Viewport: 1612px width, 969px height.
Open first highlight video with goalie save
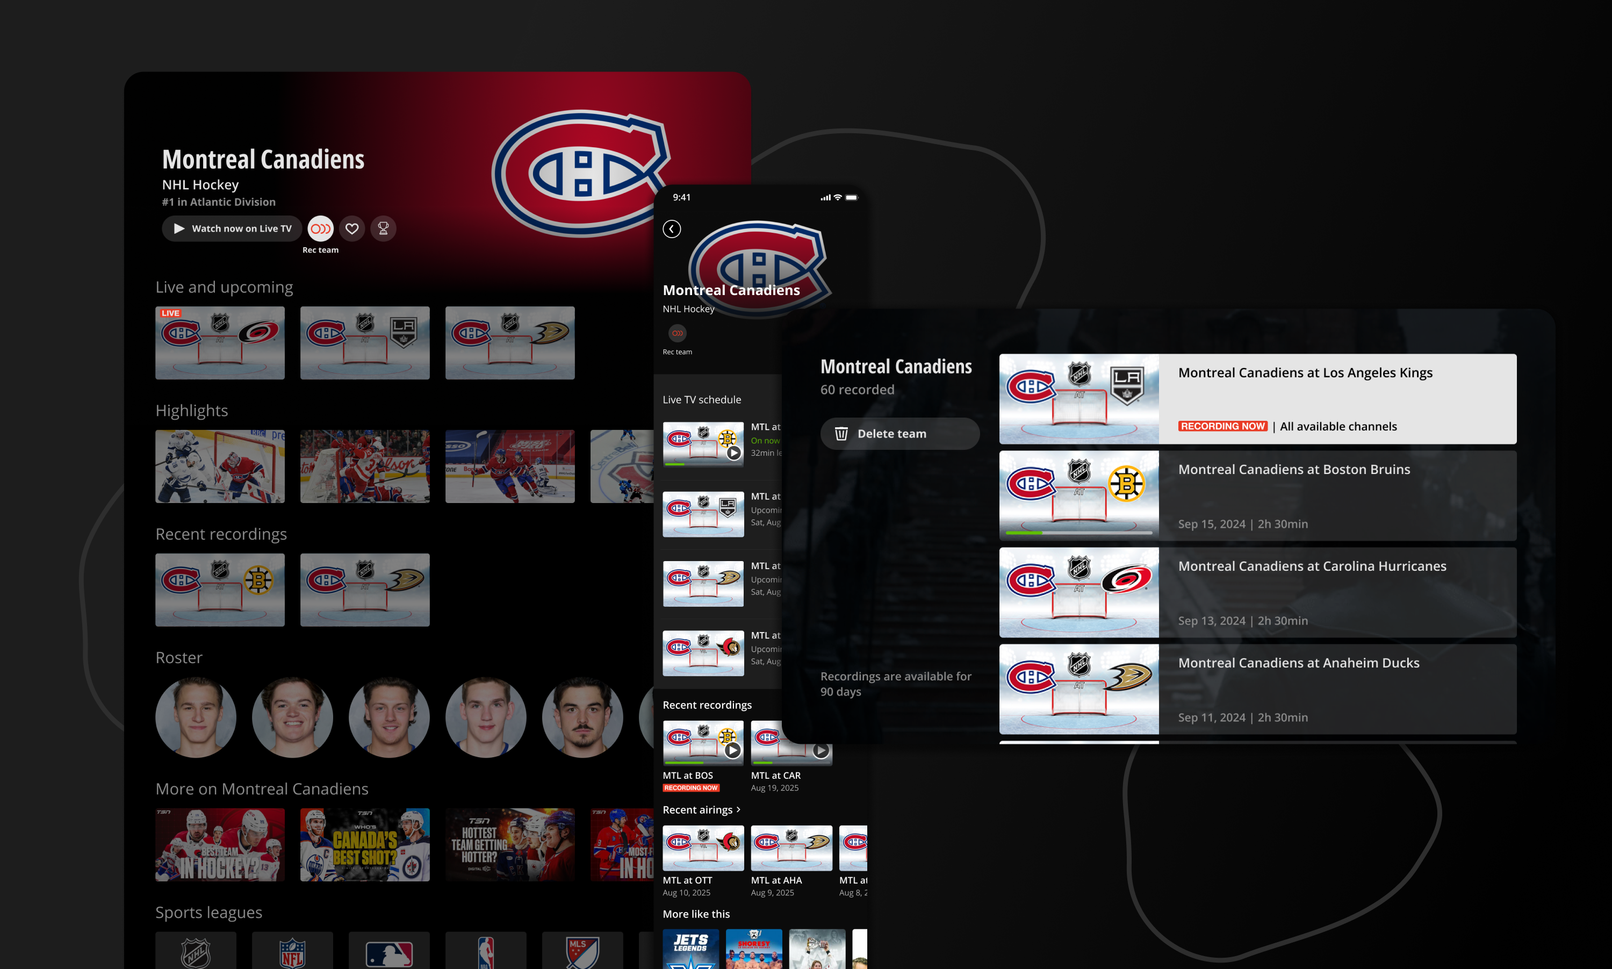coord(220,466)
